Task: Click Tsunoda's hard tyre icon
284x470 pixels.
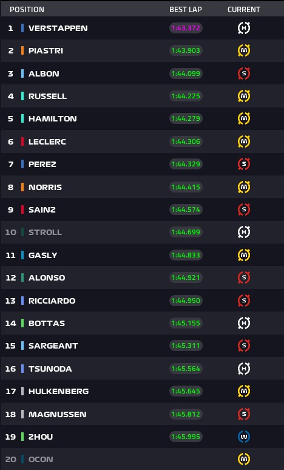Action: [x=244, y=369]
